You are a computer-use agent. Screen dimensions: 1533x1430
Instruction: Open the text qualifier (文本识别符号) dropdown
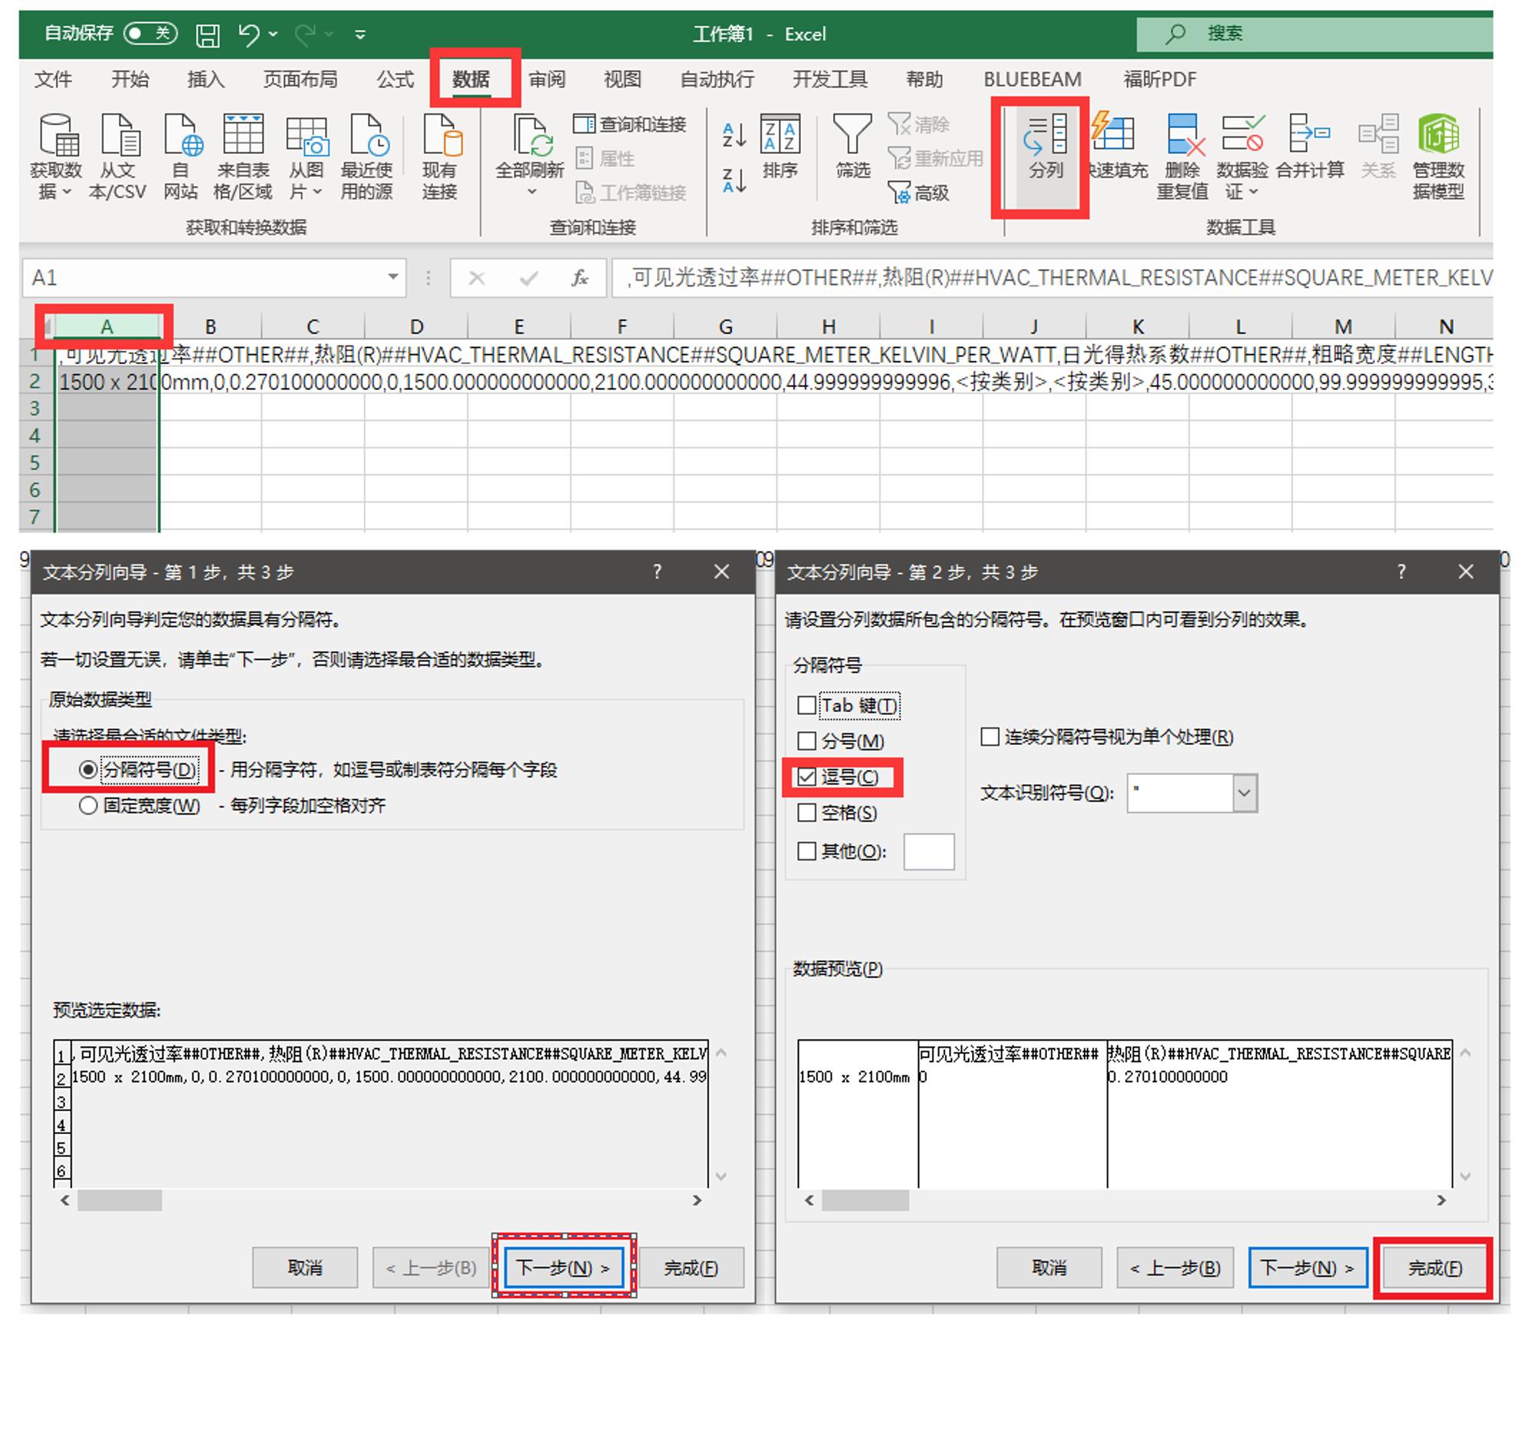[x=1244, y=792]
